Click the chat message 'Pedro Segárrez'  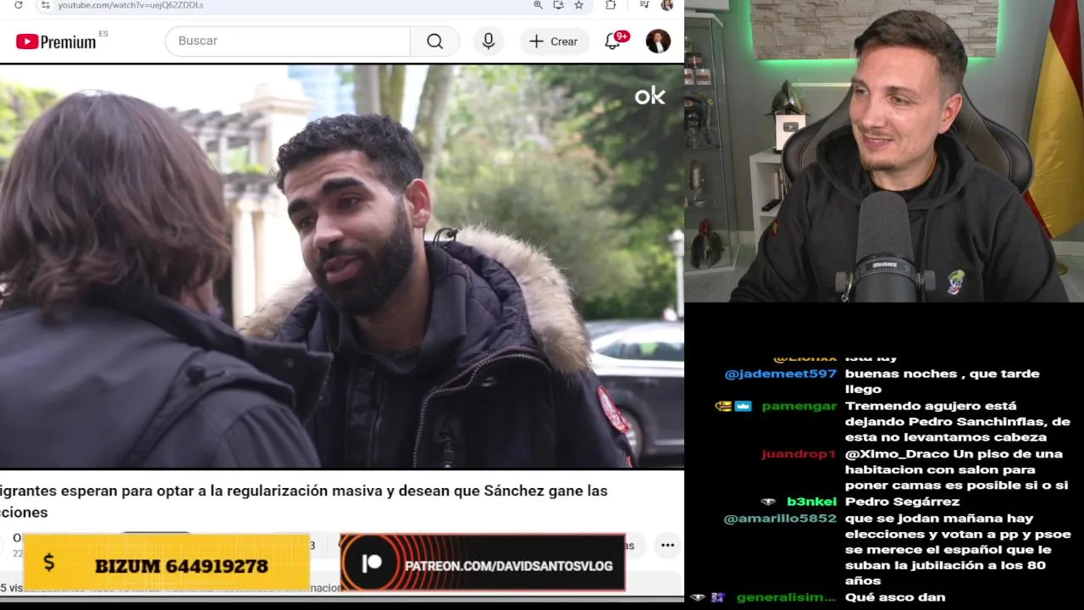902,502
